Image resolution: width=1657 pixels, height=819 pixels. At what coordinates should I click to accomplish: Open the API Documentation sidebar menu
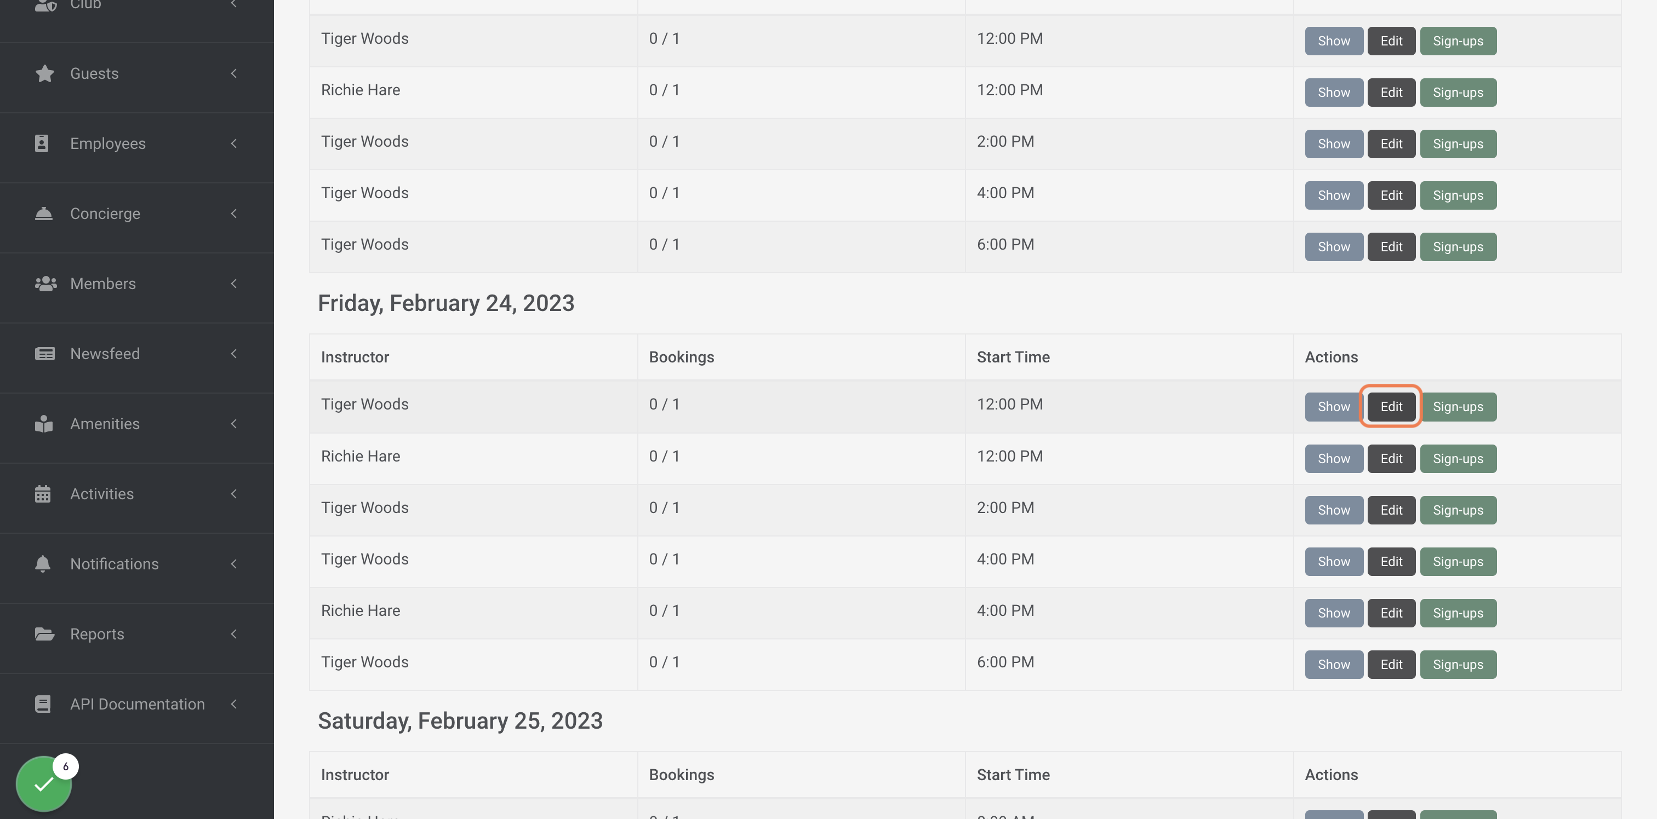136,704
